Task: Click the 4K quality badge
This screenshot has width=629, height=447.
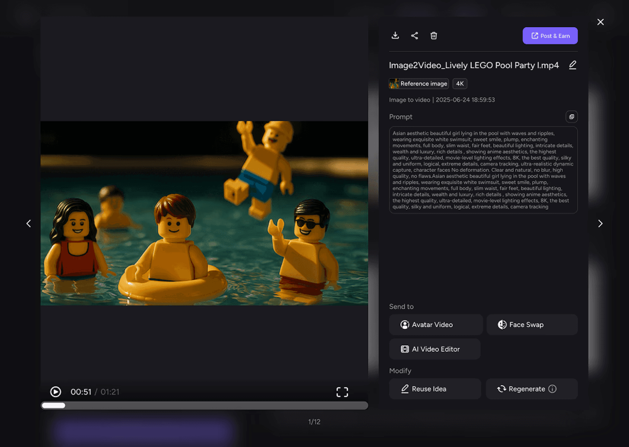Action: click(x=460, y=84)
